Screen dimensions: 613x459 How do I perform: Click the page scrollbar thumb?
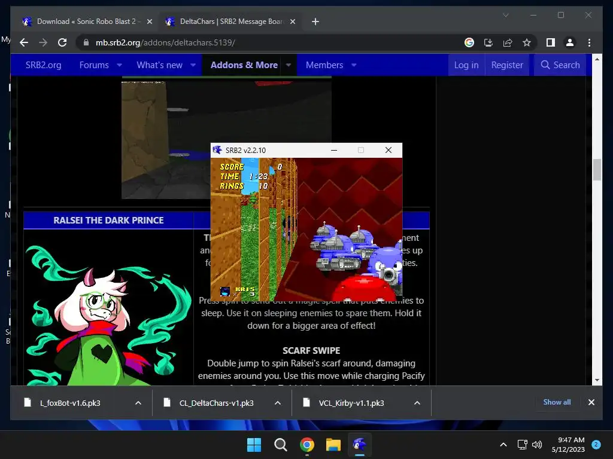[597, 170]
